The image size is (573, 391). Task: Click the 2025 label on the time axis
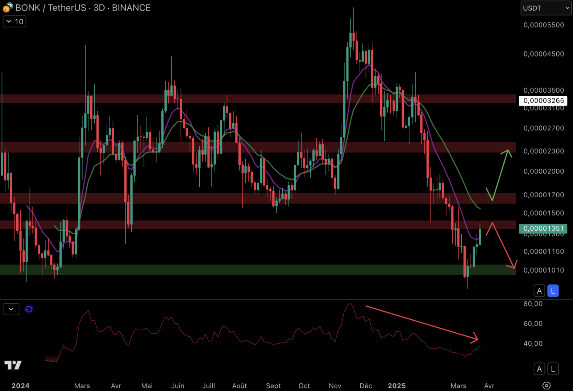pyautogui.click(x=396, y=386)
